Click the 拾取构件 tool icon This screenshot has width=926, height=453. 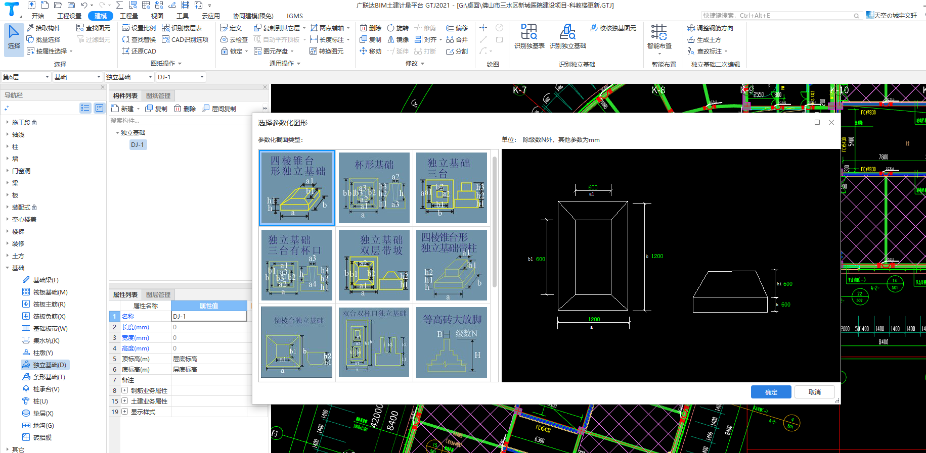click(x=30, y=28)
